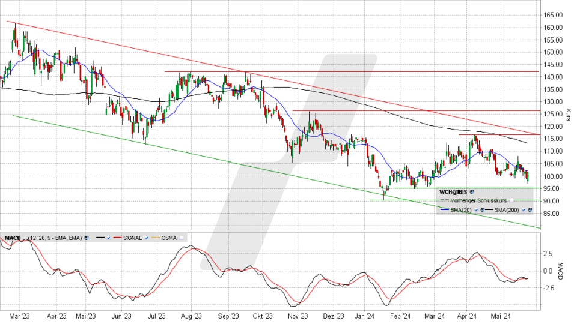Open SMA(200) settings globe icon
Screen dimensions: 577x324
530,210
